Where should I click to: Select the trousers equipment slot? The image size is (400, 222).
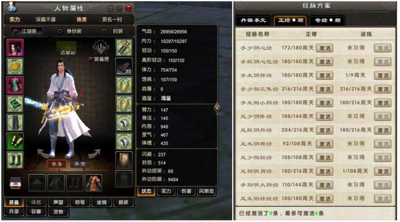[15, 123]
